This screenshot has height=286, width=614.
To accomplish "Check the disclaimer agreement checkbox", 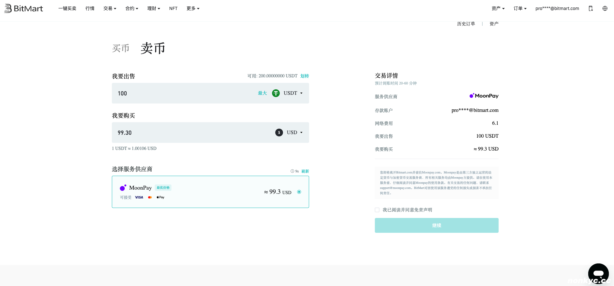I will [x=377, y=210].
